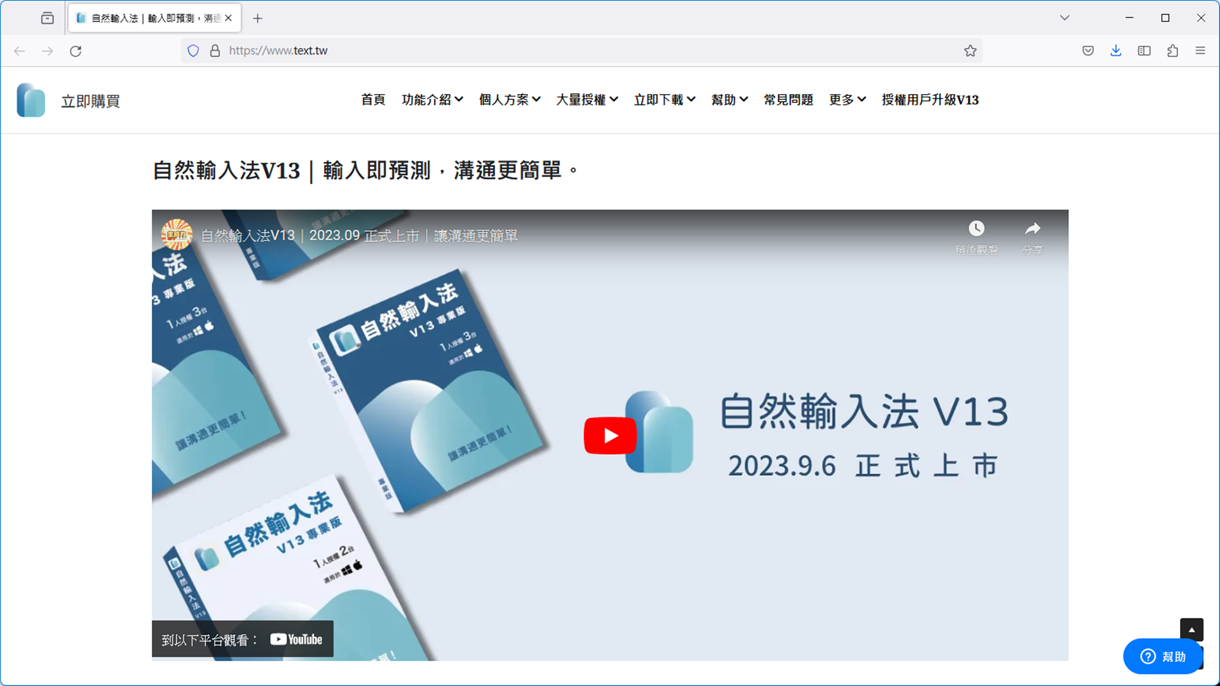Viewport: 1220px width, 686px height.
Task: Maximize the browser window
Action: pyautogui.click(x=1165, y=18)
